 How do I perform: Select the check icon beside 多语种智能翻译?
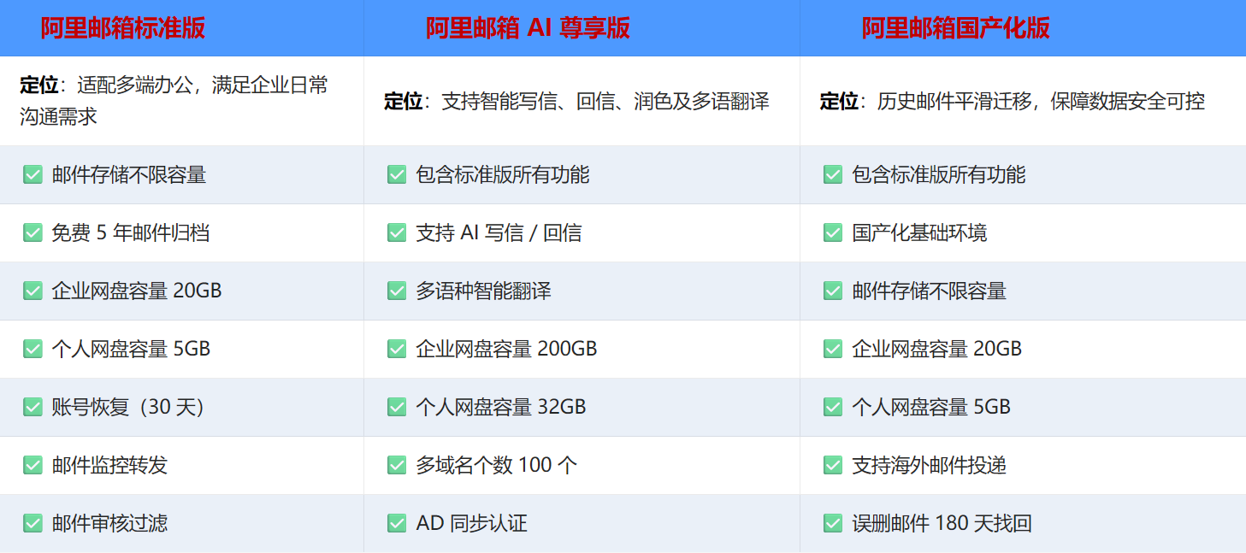point(397,291)
